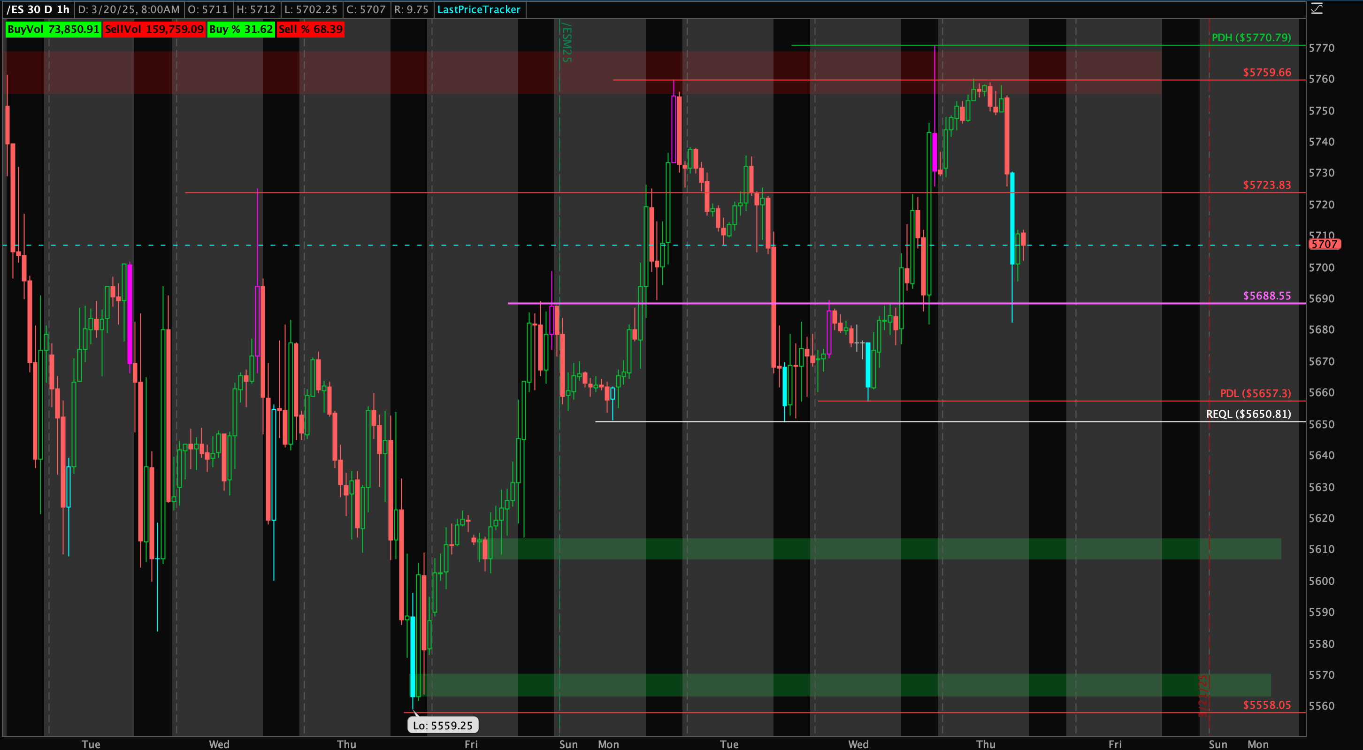Select the PDL ($5657.3) level label

point(1255,393)
